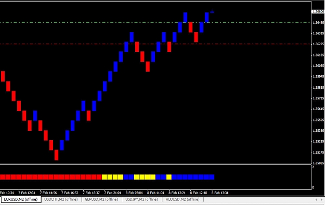Click the 1.36275 price scale label
Screen dimensions: 325x205
coord(318,44)
